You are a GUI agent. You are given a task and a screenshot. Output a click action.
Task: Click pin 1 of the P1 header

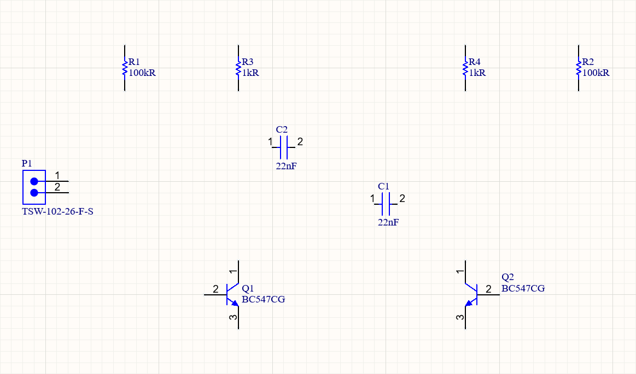point(60,181)
